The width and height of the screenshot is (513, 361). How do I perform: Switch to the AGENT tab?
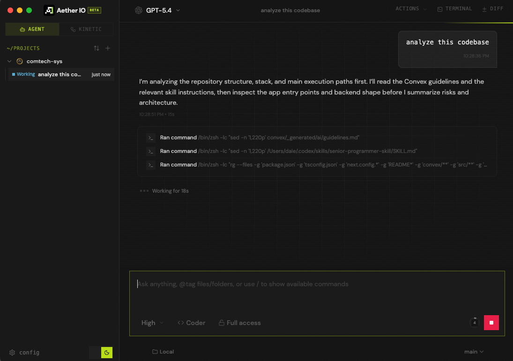(x=32, y=29)
